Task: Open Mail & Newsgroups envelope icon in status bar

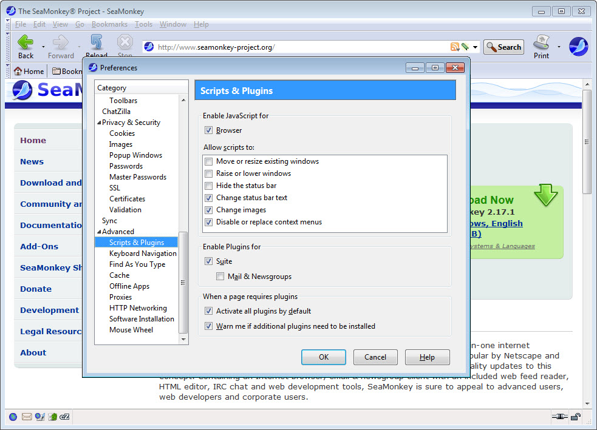Action: 27,417
